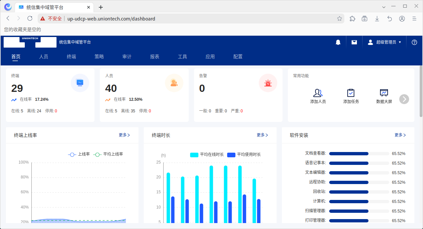This screenshot has height=229, width=423.
Task: Click the browser address bar URL
Action: (111, 19)
